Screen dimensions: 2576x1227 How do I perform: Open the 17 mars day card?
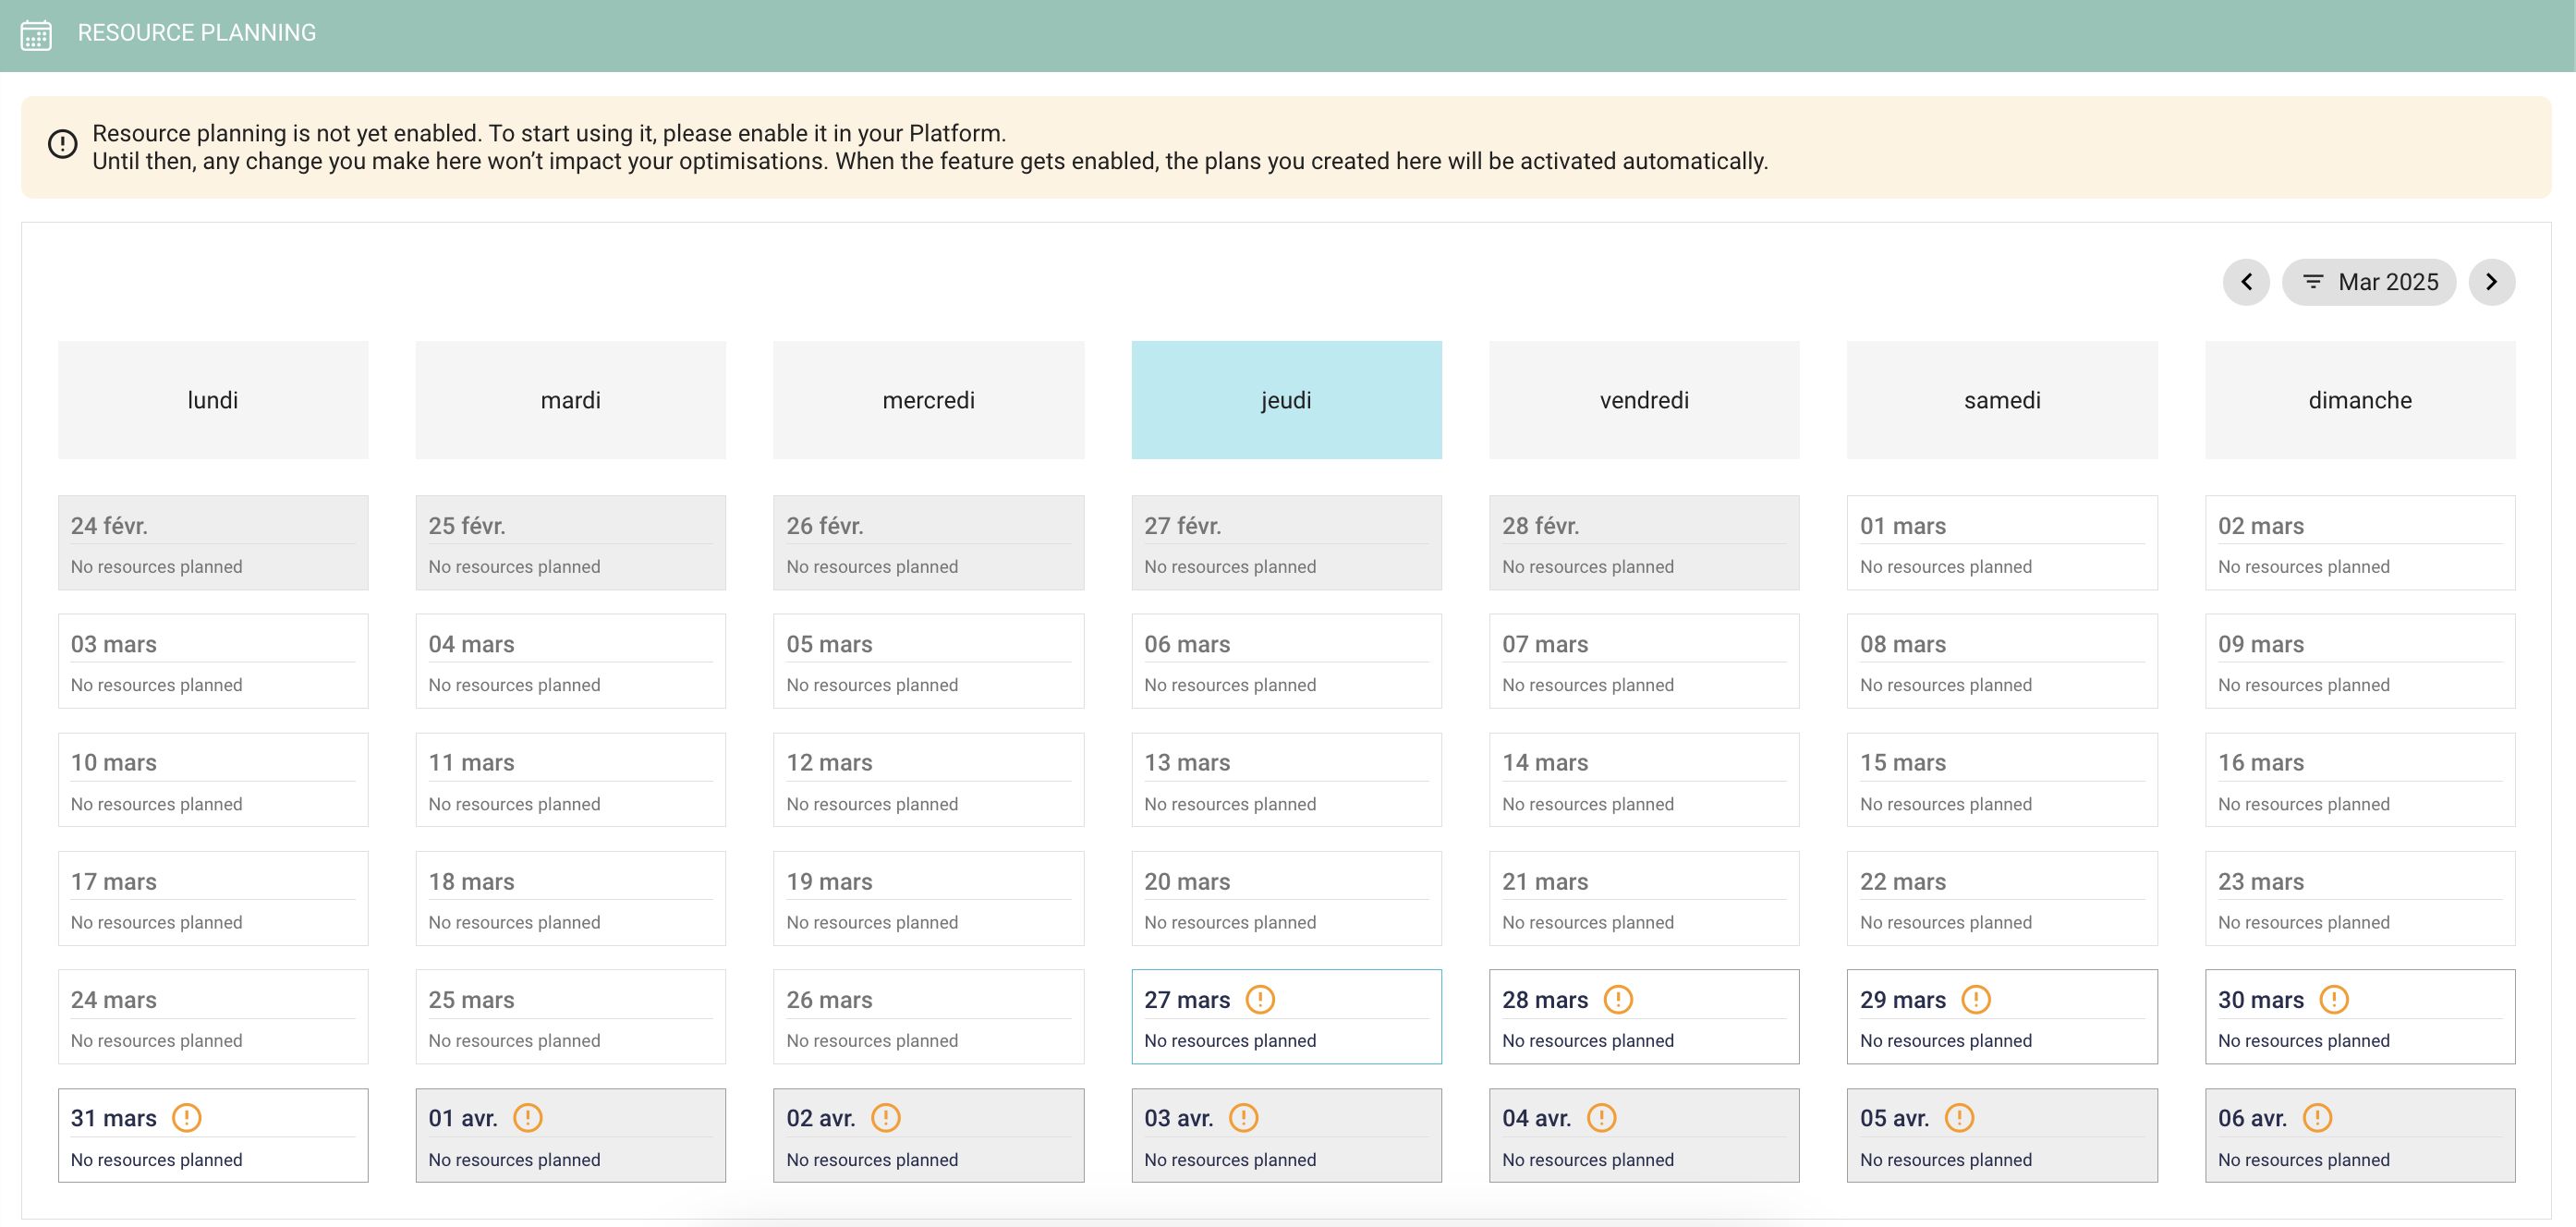click(213, 898)
